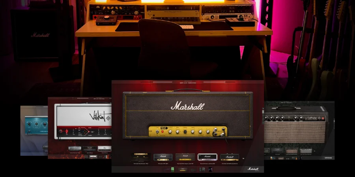
Task: Open the room module in Marshall bottom bar
Action: click(210, 169)
